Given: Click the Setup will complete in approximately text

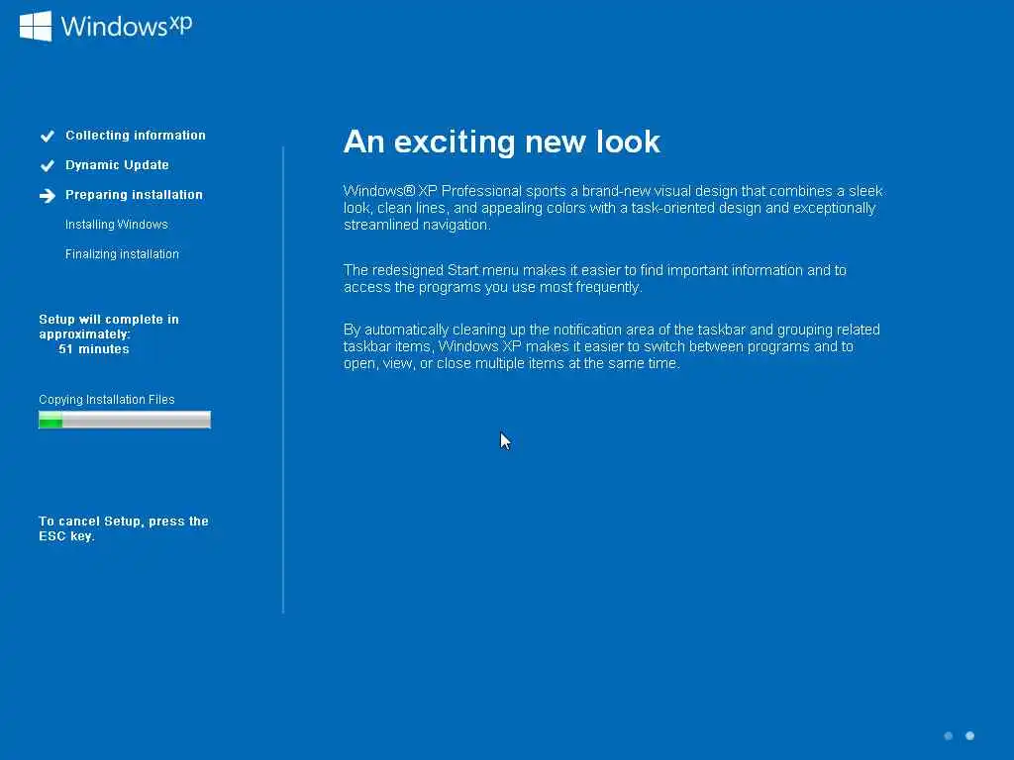Looking at the screenshot, I should click(109, 327).
